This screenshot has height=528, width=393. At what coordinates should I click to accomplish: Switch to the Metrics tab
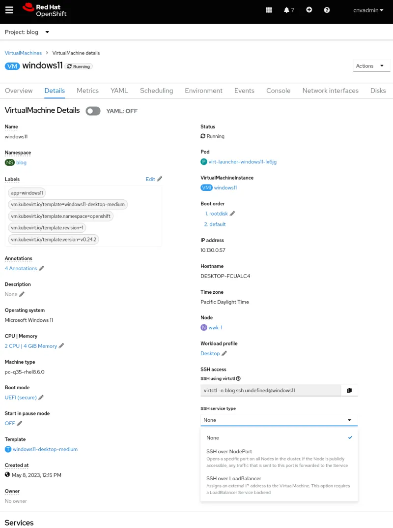click(x=87, y=91)
